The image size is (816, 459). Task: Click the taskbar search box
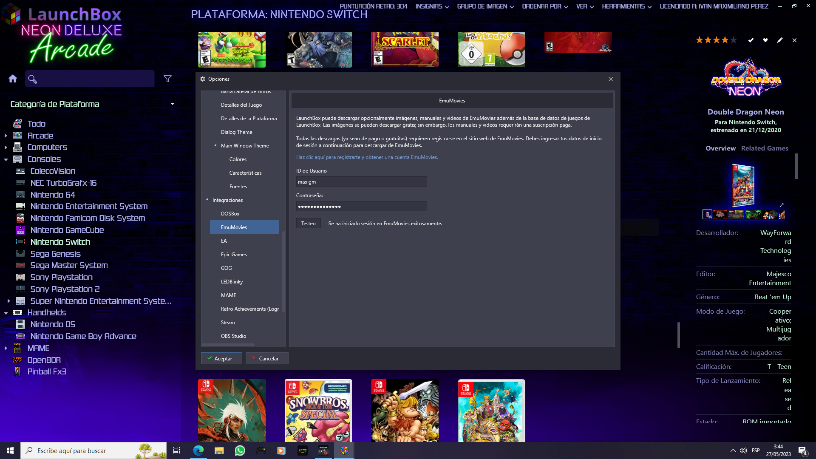pyautogui.click(x=93, y=450)
